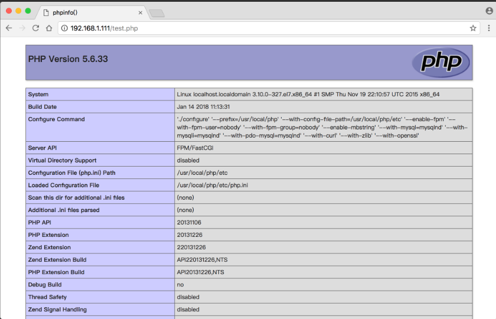Click the /usr/local/php/etc/php.ini value

click(x=212, y=185)
